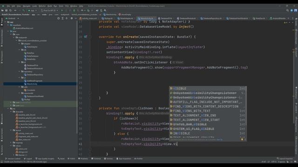Open App Quality Insights tool window
The height and width of the screenshot is (167, 298).
pyautogui.click(x=45, y=159)
